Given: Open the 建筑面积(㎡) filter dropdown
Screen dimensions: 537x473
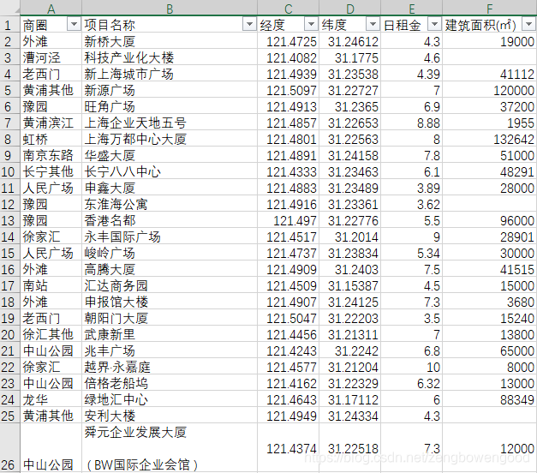Looking at the screenshot, I should [x=528, y=24].
